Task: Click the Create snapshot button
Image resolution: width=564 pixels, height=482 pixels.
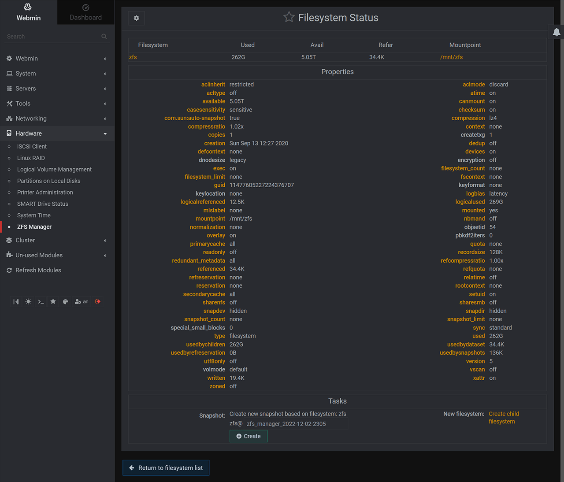Action: (x=249, y=436)
